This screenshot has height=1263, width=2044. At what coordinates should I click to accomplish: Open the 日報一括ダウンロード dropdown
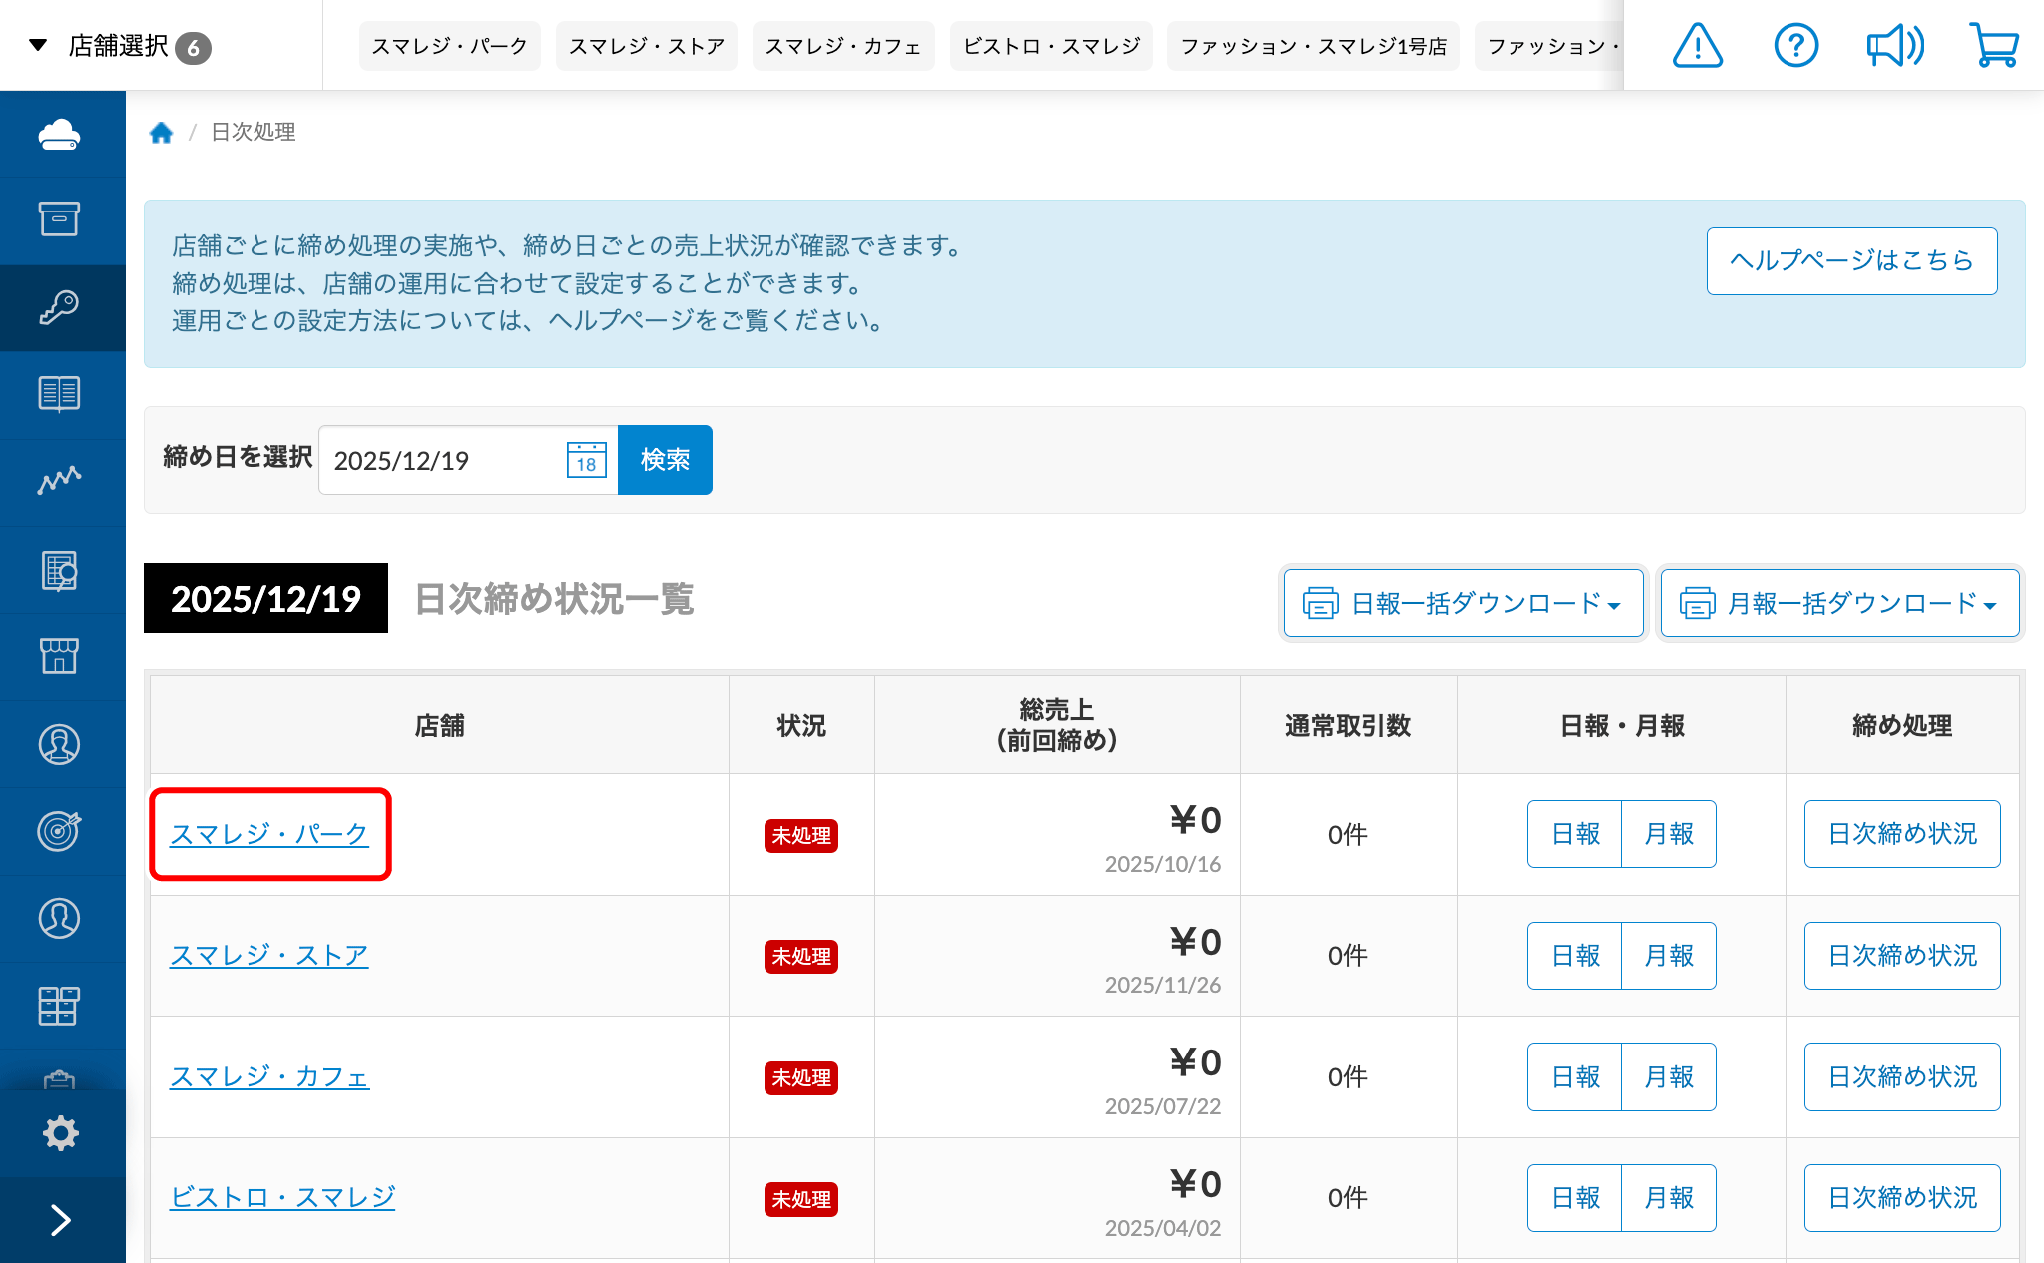[1462, 603]
